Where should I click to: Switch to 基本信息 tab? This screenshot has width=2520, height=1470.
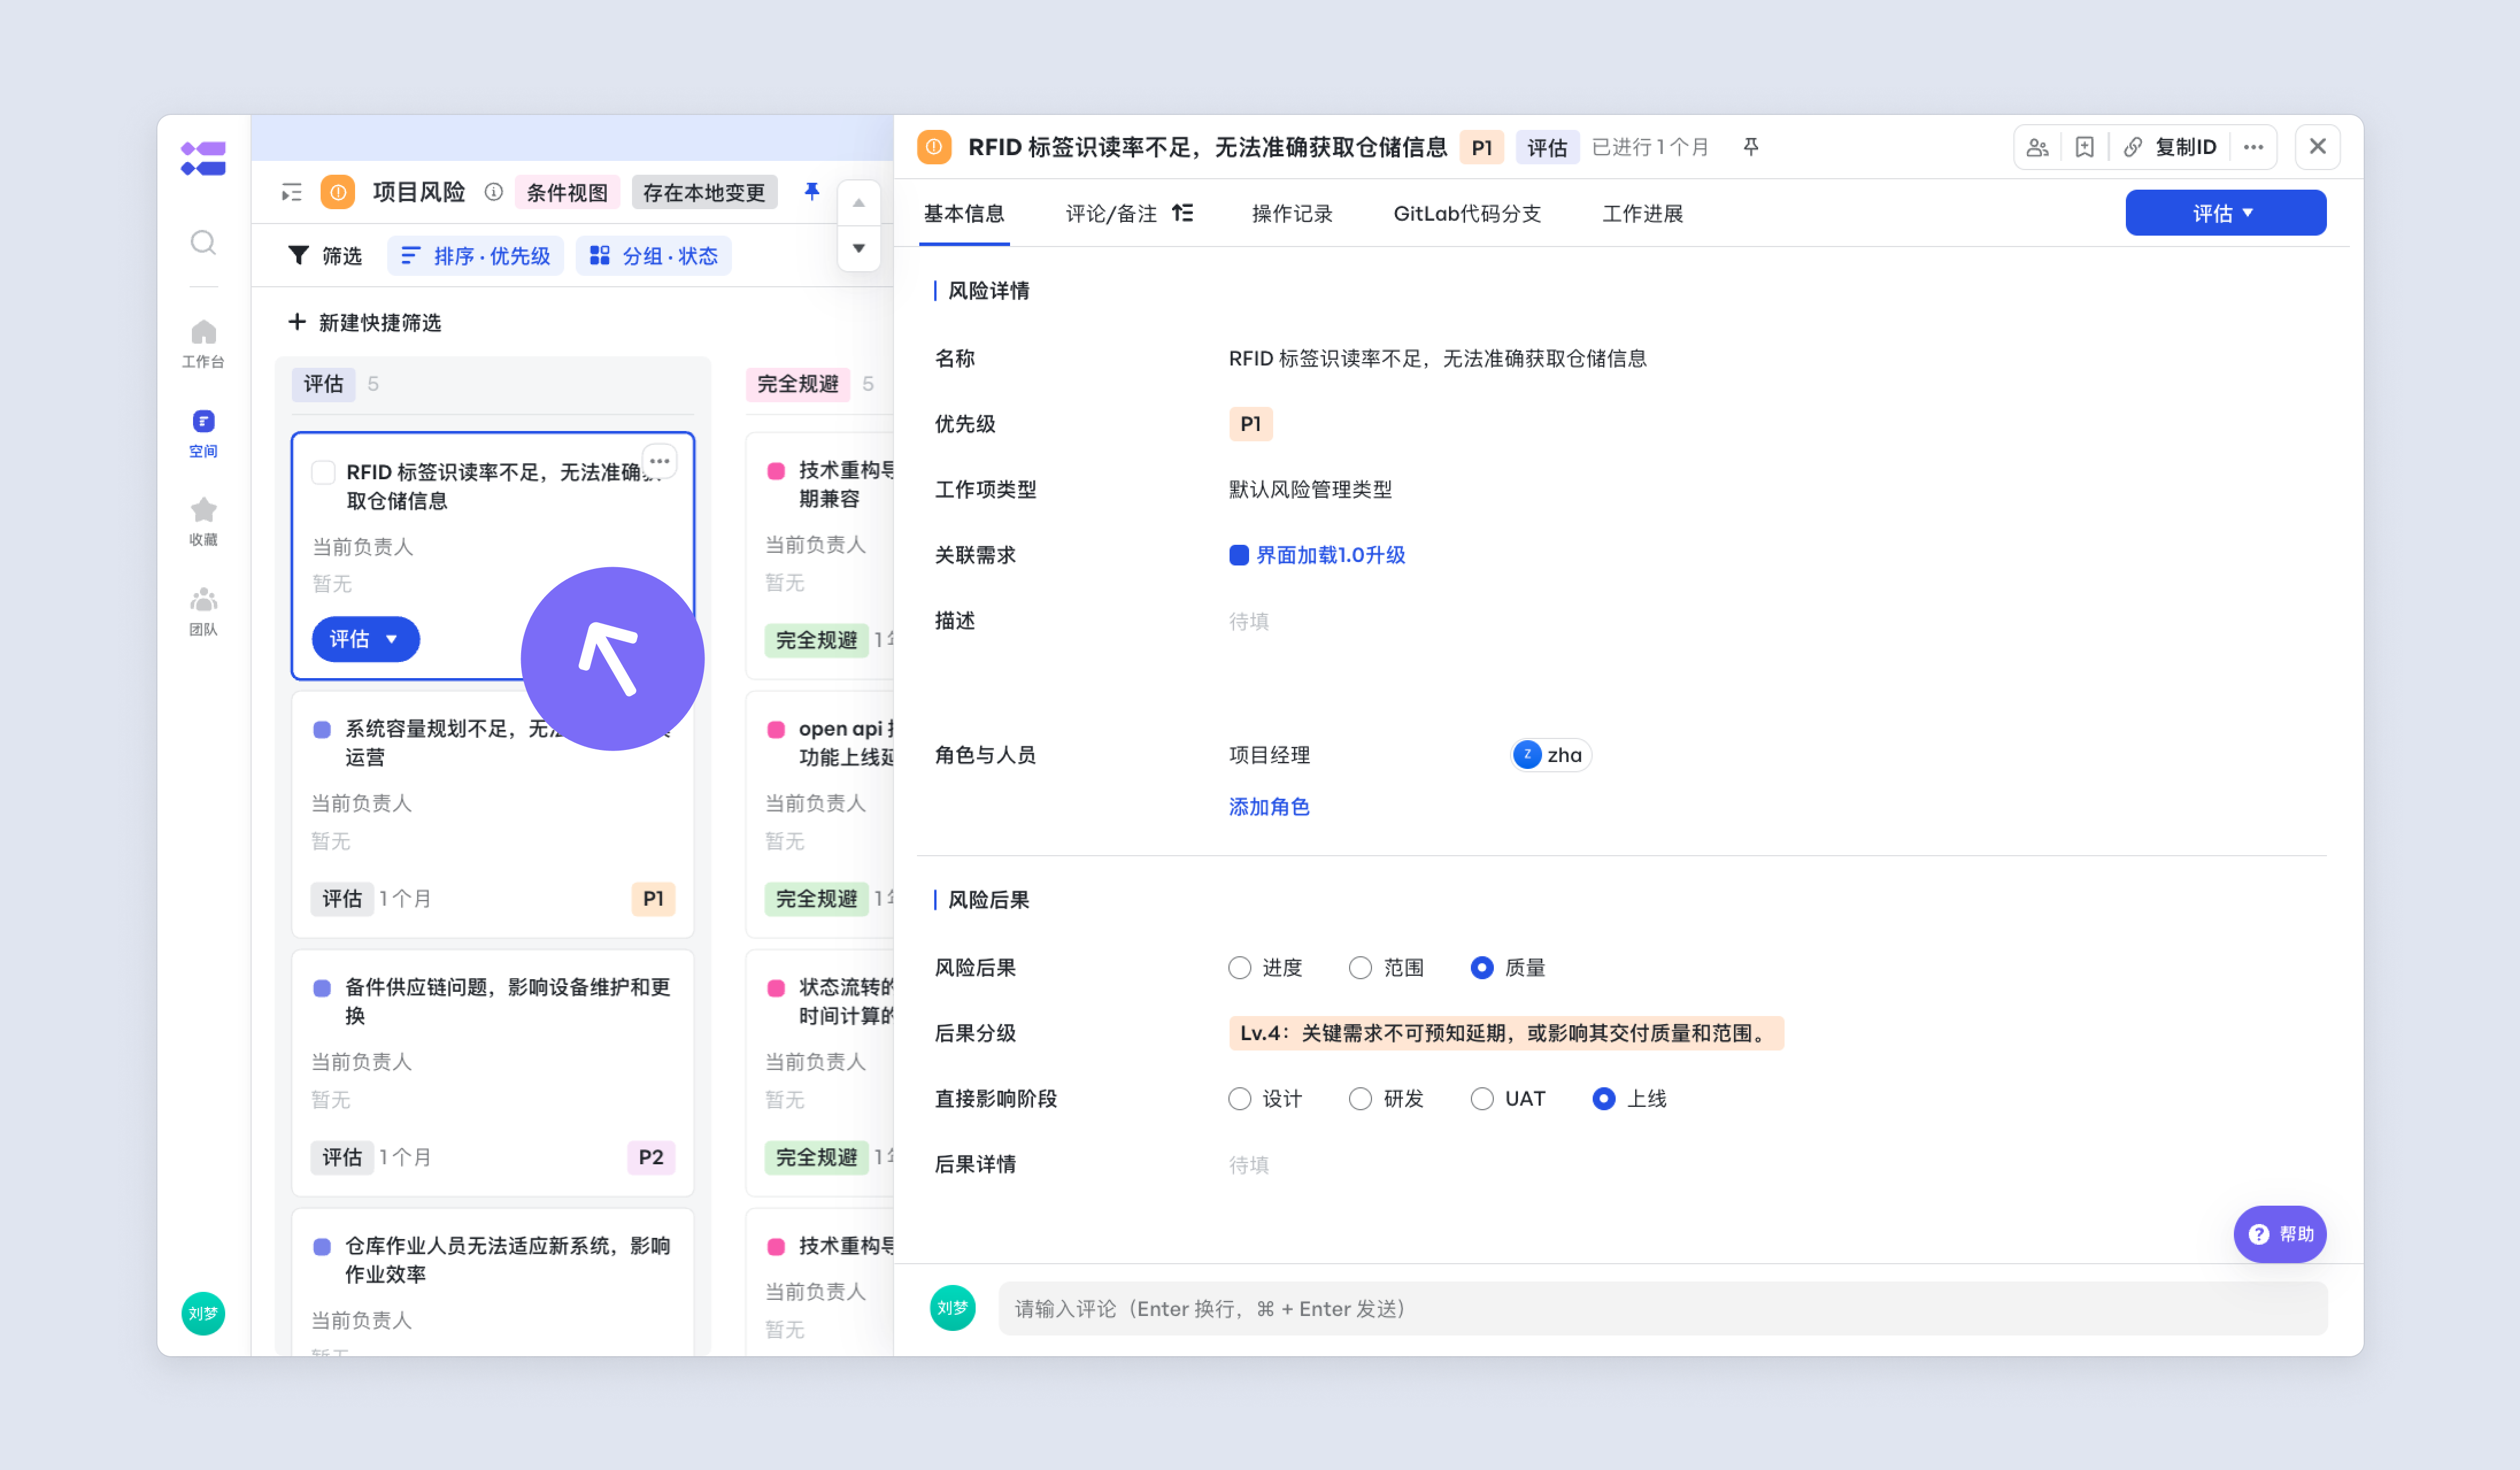tap(963, 213)
